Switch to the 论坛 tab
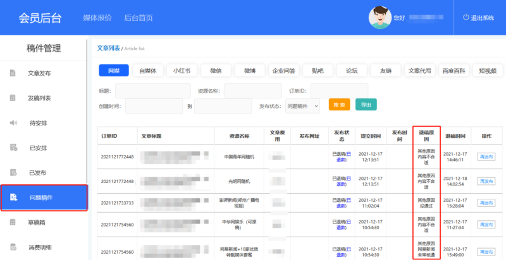The image size is (506, 260). [352, 71]
